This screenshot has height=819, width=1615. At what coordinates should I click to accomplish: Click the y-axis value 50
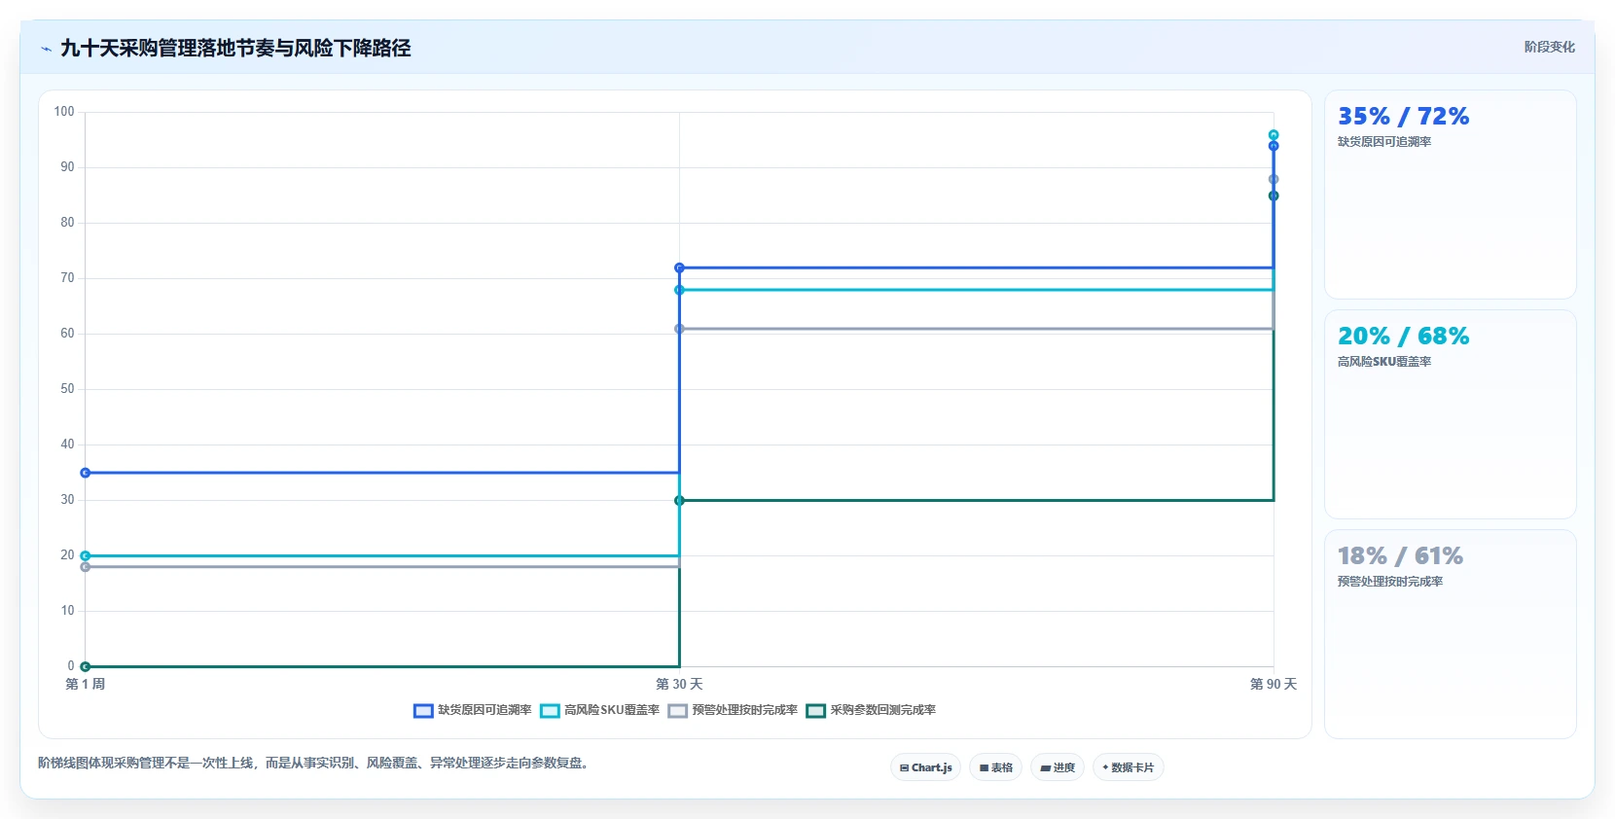tap(67, 389)
